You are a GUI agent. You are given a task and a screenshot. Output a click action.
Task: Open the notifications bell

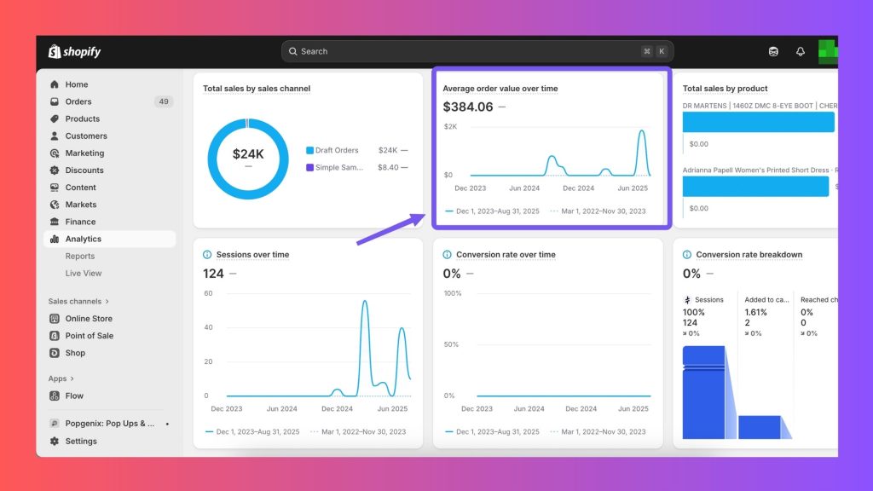click(x=800, y=51)
